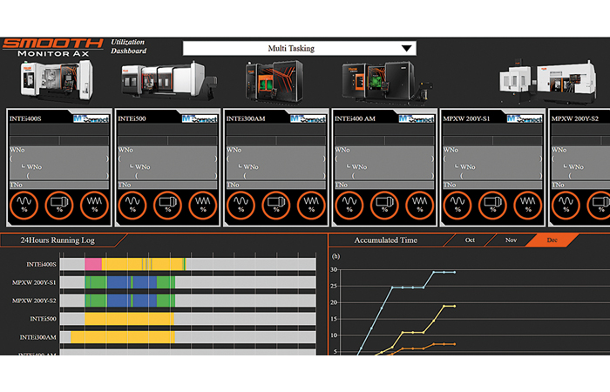610x392 pixels.
Task: Select the INTEi400S machine image
Action: 57,83
